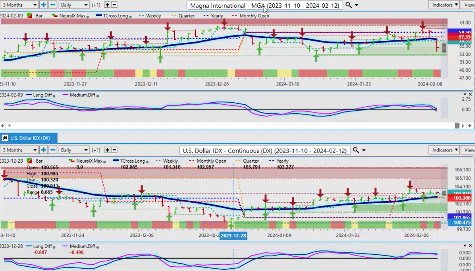Screen dimensions: 475x271
Task: Click the 101.065 blue price label on the DX axis
Action: [x=461, y=217]
